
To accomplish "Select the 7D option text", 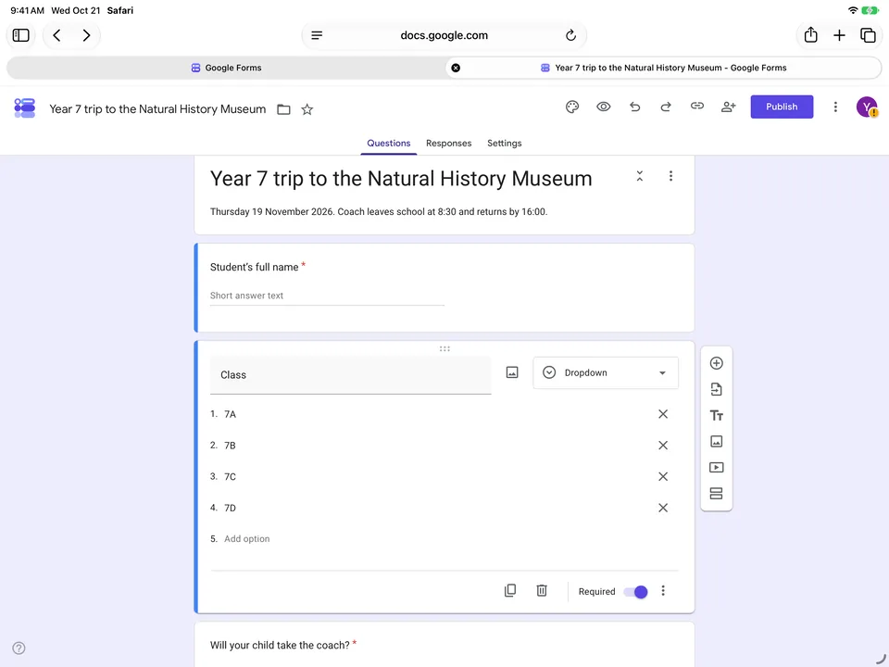I will (230, 508).
